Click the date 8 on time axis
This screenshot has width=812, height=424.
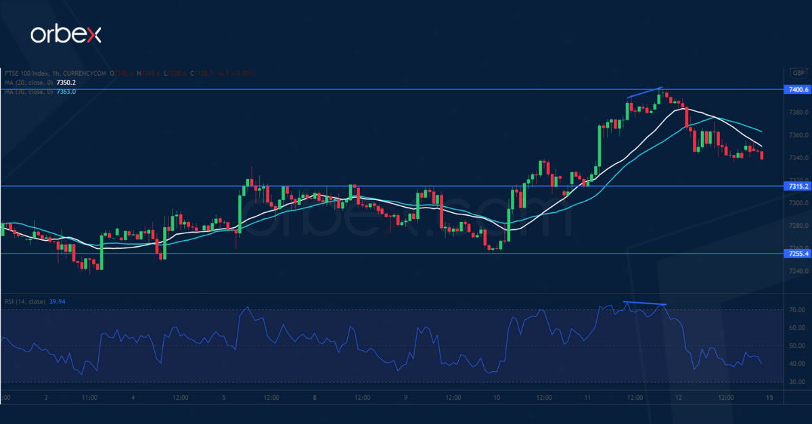(x=315, y=398)
